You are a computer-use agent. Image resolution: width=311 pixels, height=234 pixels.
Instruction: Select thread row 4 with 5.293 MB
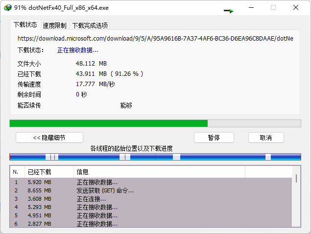tap(151, 207)
